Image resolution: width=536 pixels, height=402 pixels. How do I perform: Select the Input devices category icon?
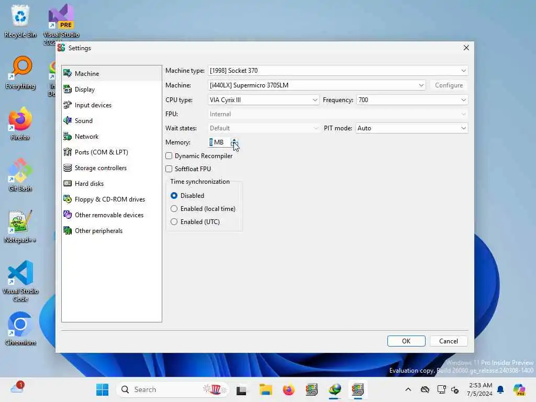click(68, 105)
